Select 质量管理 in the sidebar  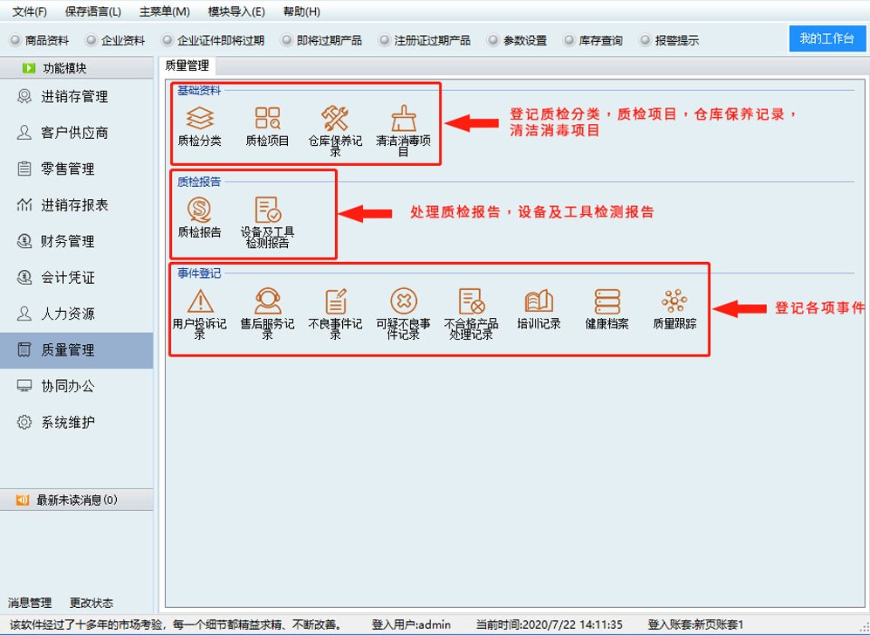[x=77, y=350]
